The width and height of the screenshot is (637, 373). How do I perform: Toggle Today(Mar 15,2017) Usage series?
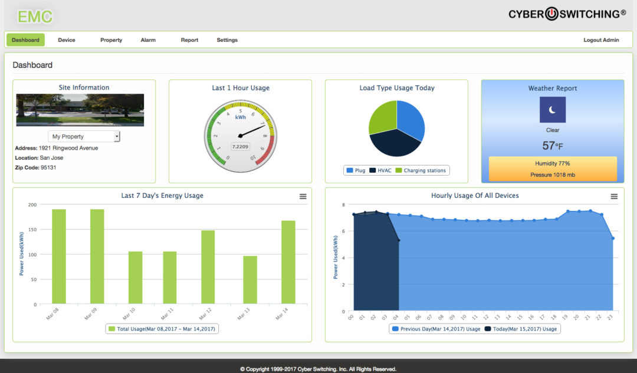(x=521, y=329)
